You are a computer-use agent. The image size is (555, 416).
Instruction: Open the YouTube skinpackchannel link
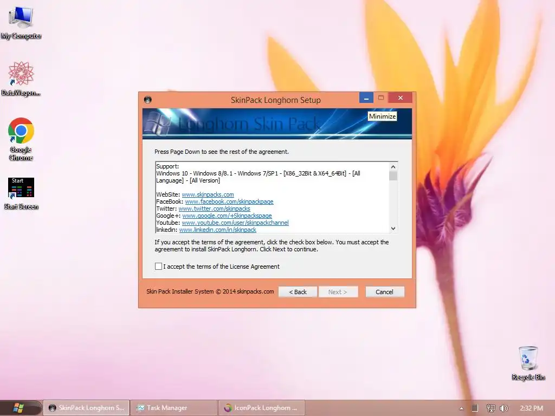pyautogui.click(x=235, y=223)
